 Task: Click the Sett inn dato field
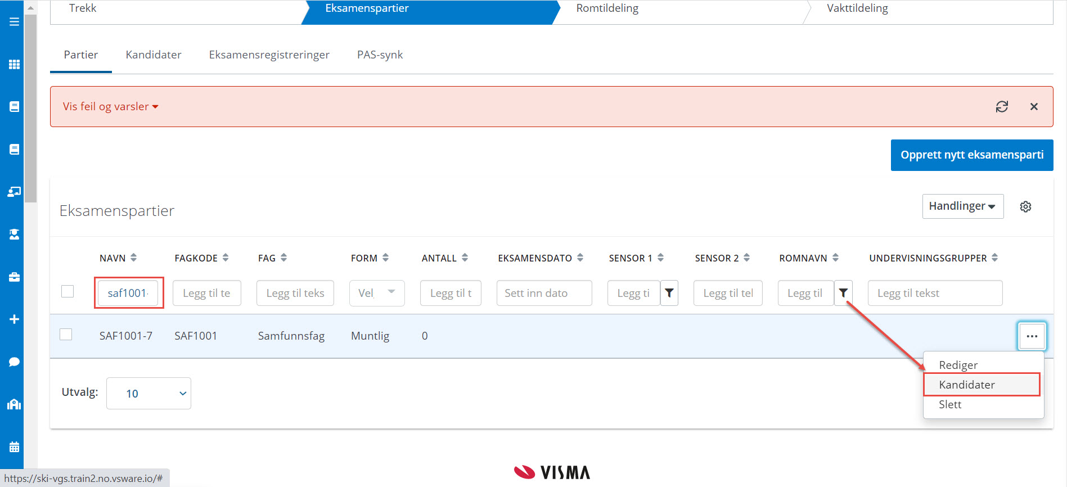(x=544, y=293)
